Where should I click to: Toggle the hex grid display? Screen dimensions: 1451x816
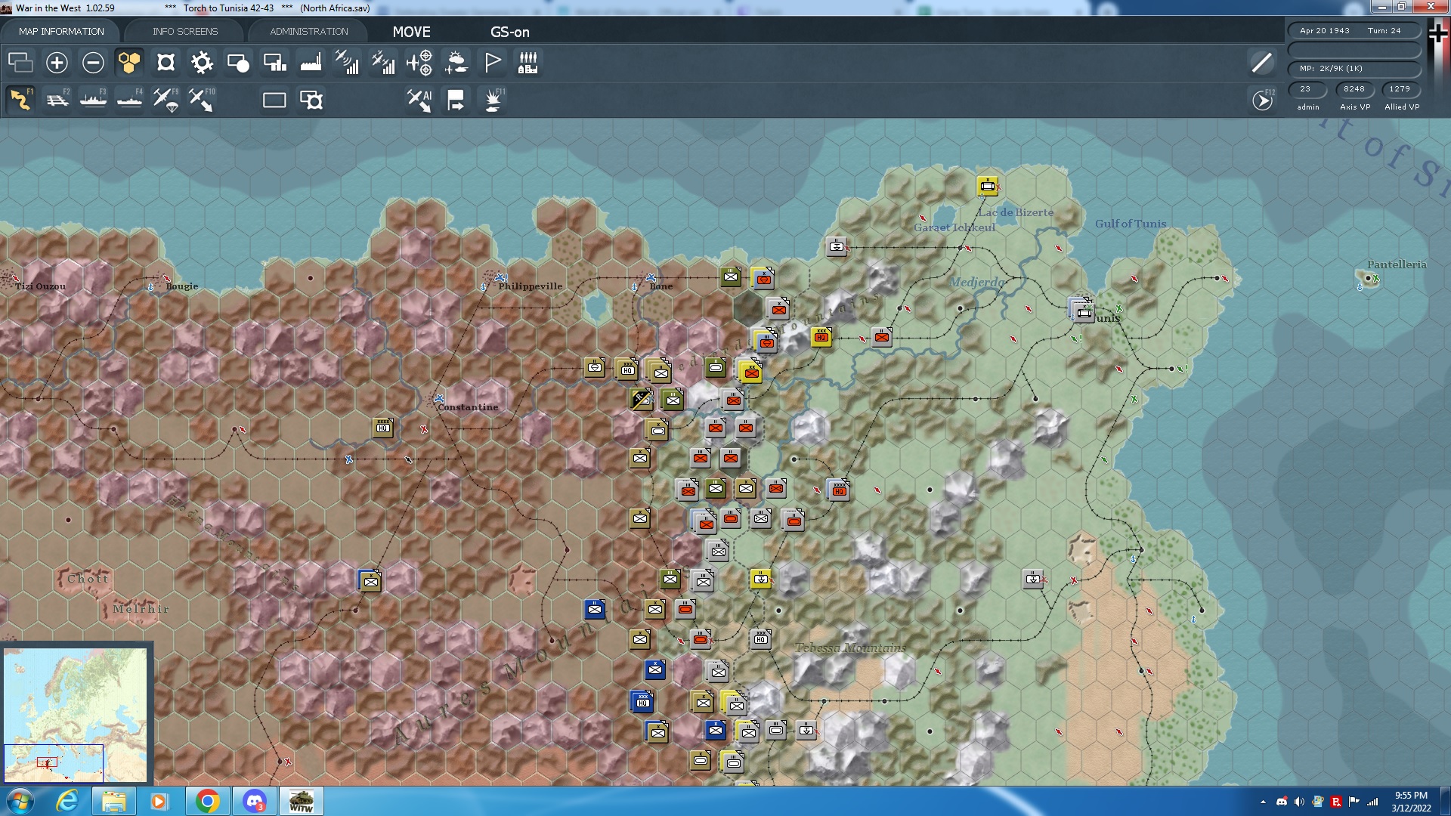(129, 63)
